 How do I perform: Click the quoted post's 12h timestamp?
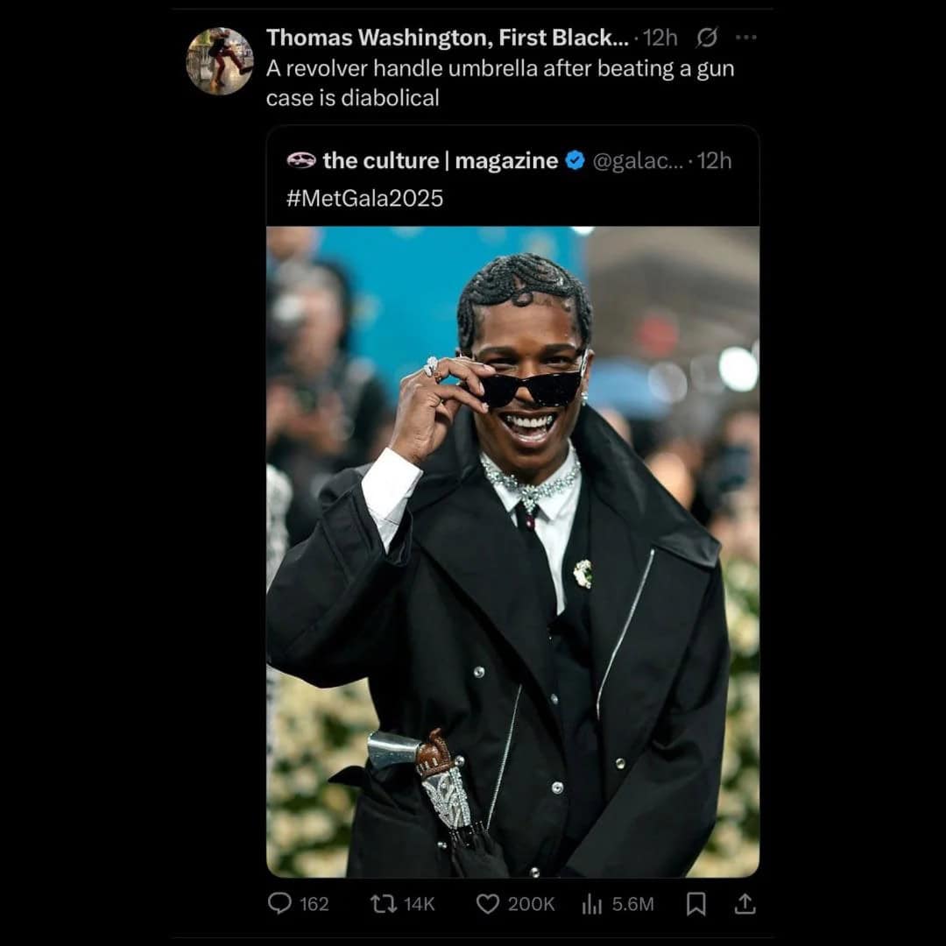714,161
